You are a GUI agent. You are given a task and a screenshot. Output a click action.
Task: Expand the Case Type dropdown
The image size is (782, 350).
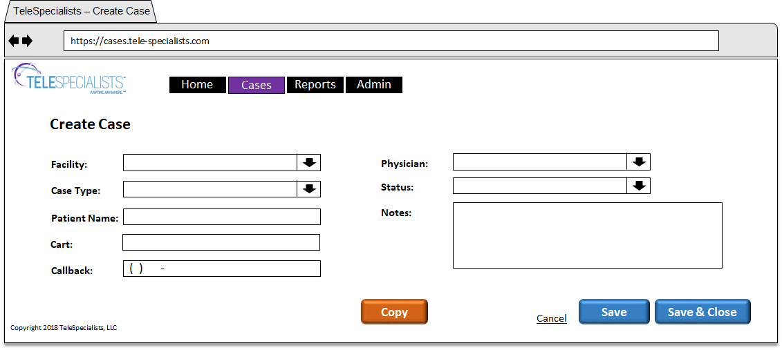tap(309, 189)
